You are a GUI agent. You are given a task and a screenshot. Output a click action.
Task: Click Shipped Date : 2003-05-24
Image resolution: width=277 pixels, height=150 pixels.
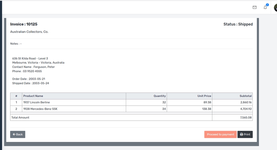click(31, 83)
